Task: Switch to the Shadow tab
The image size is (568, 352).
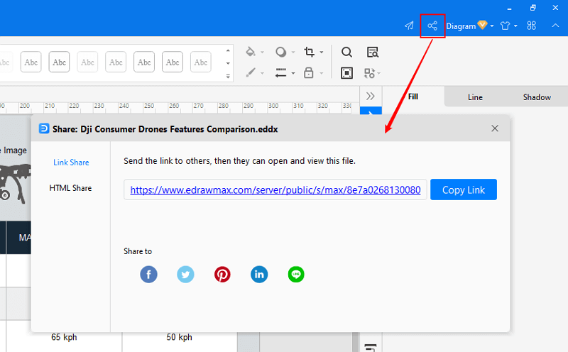Action: [x=537, y=97]
